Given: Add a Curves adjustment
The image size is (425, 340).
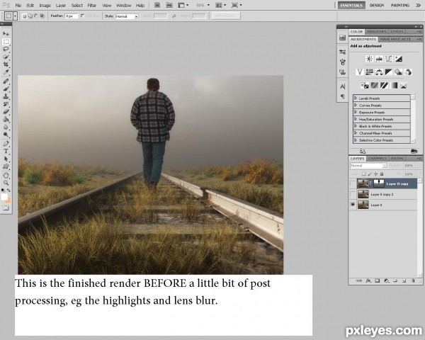Looking at the screenshot, I should [x=389, y=59].
